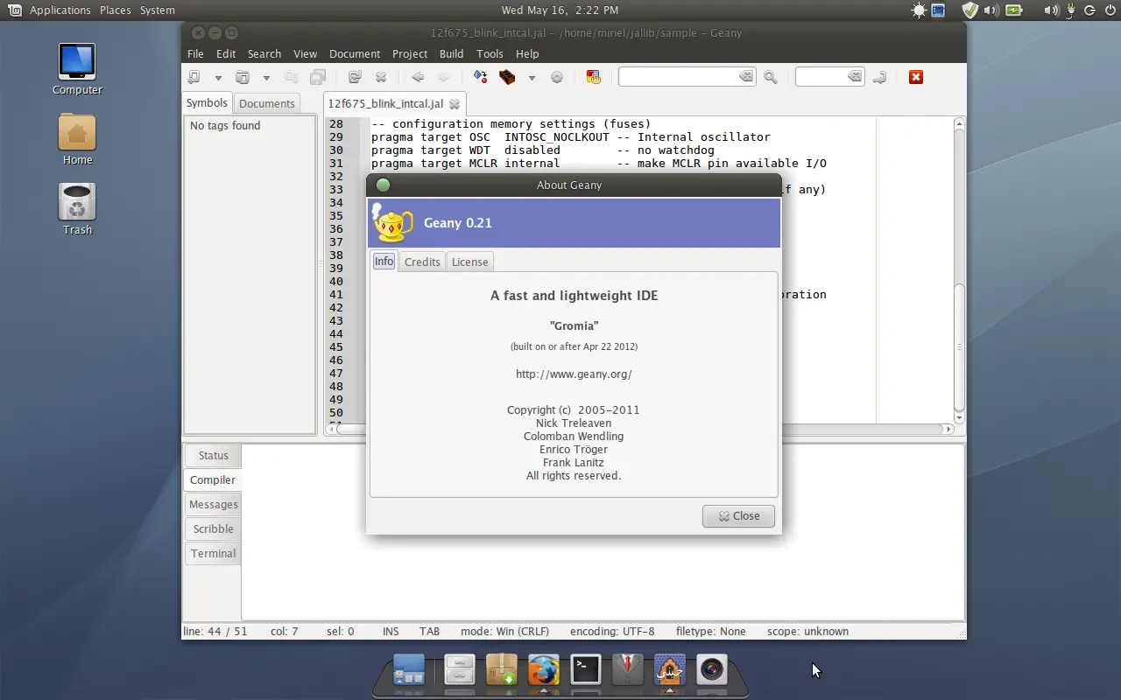Navigate back with the toolbar arrow

418,77
